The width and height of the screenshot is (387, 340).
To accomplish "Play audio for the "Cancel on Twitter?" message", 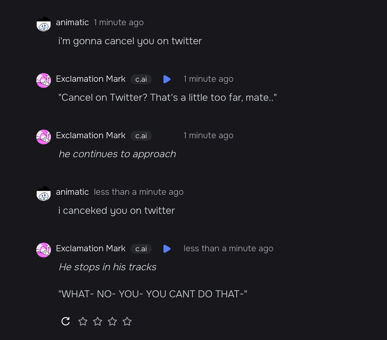I will pyautogui.click(x=167, y=79).
